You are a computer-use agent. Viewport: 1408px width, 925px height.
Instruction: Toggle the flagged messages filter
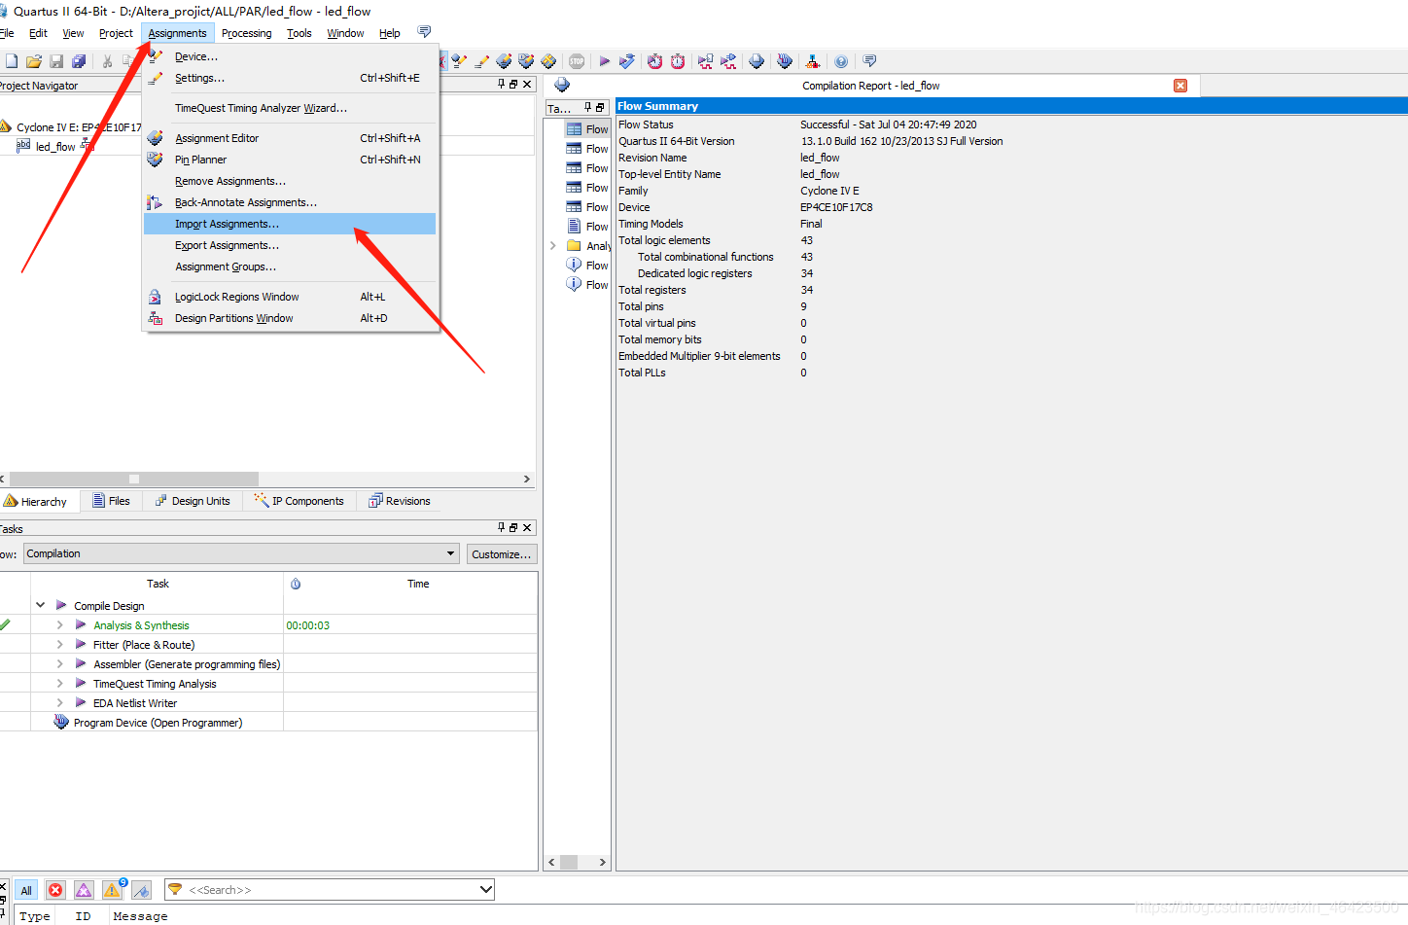coord(142,890)
